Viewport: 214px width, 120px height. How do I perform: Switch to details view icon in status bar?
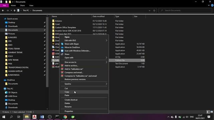pyautogui.click(x=208, y=112)
